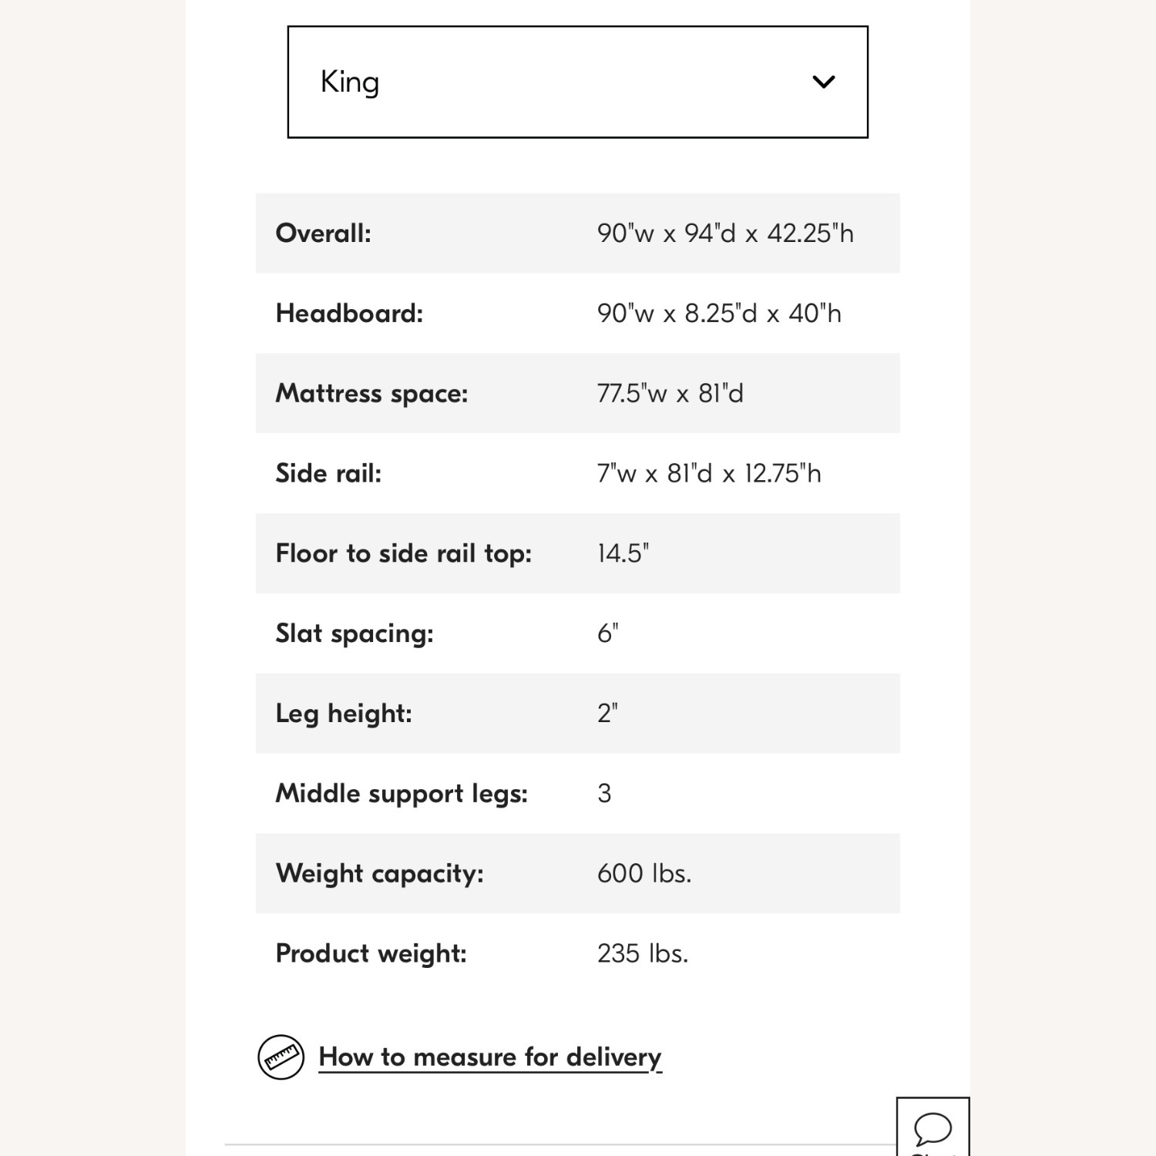Select the Headboard 90"w x 8.25"d x 40"h value
The image size is (1156, 1156).
(719, 314)
